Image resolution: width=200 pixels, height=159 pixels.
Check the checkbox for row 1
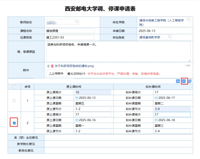(x=14, y=101)
